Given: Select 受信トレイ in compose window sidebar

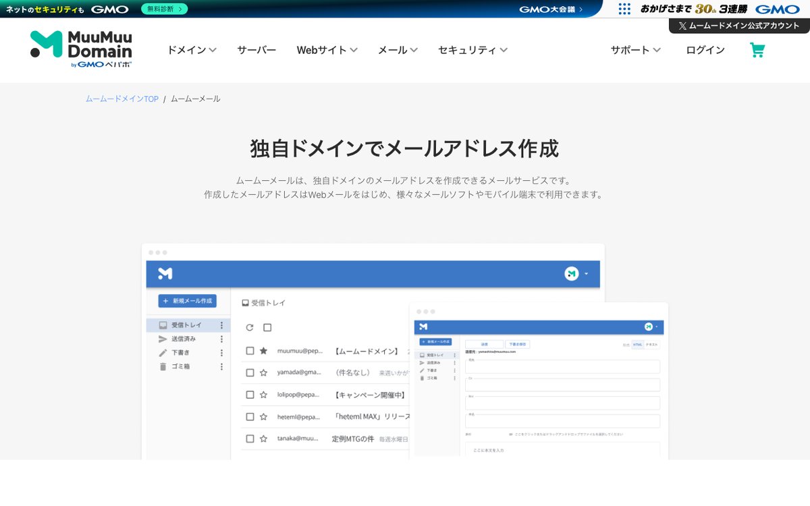Looking at the screenshot, I should (x=437, y=355).
